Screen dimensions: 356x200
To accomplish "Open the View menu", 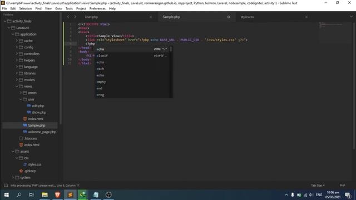I will [x=48, y=9].
